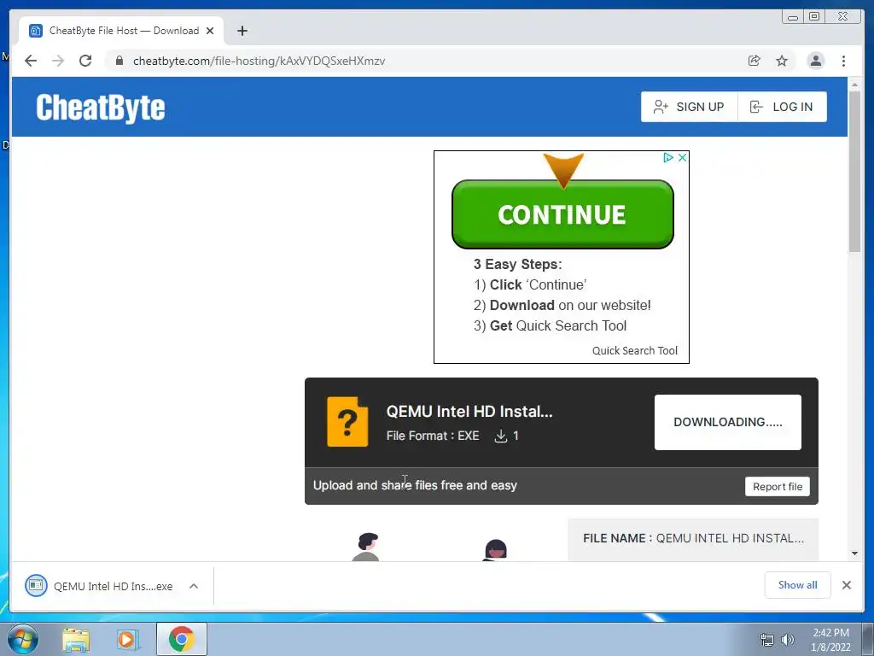Click the green CONTINUE ad button

pyautogui.click(x=562, y=214)
